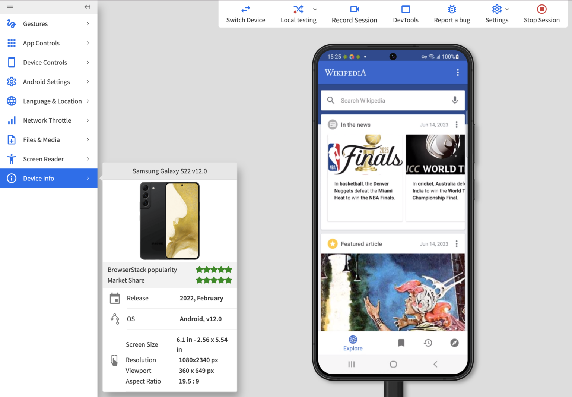Stop the current session
The width and height of the screenshot is (572, 397).
pyautogui.click(x=541, y=14)
